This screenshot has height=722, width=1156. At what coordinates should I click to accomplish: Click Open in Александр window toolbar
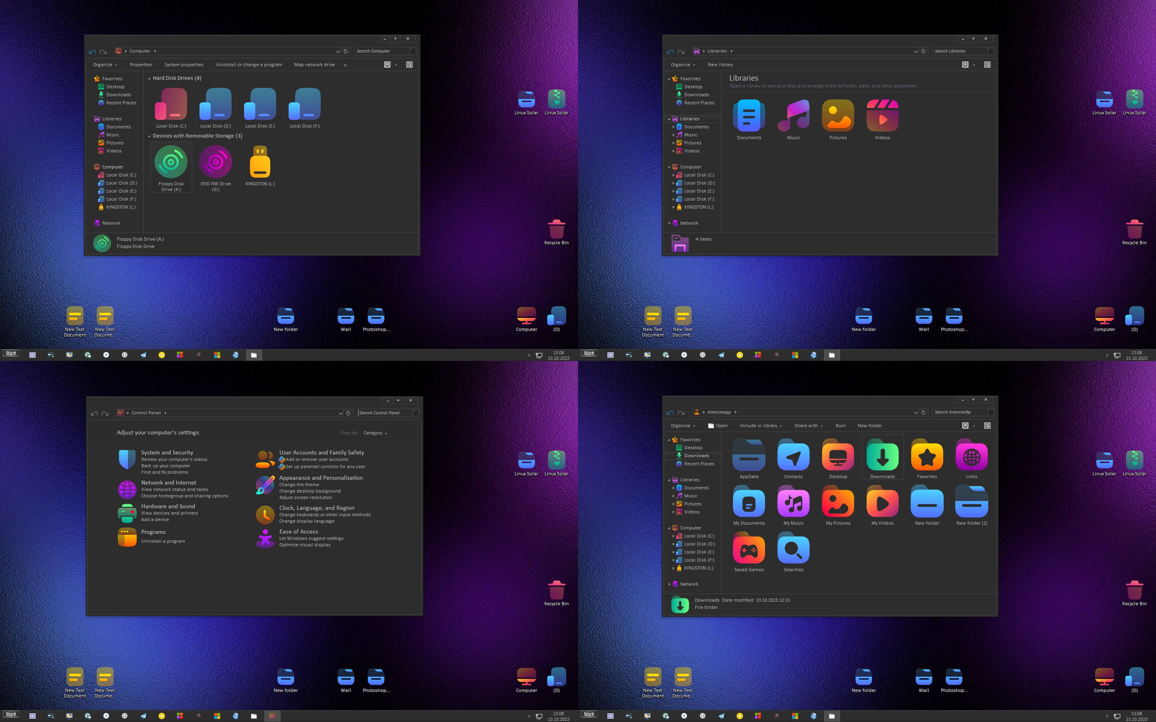click(718, 426)
